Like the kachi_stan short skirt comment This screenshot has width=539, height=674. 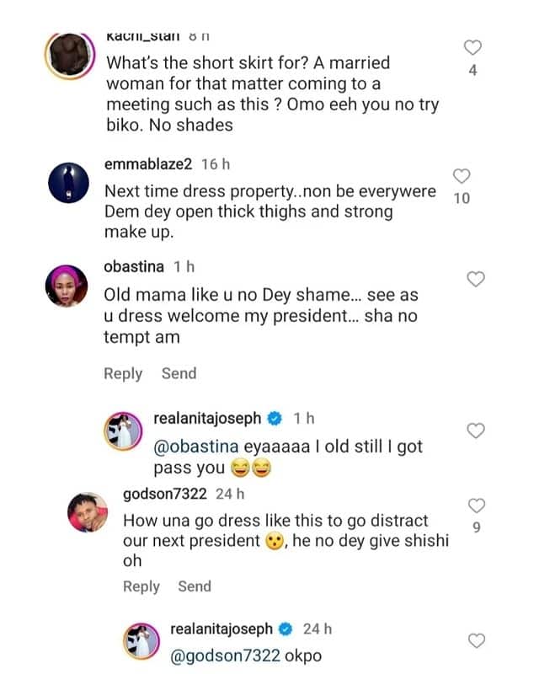point(472,47)
